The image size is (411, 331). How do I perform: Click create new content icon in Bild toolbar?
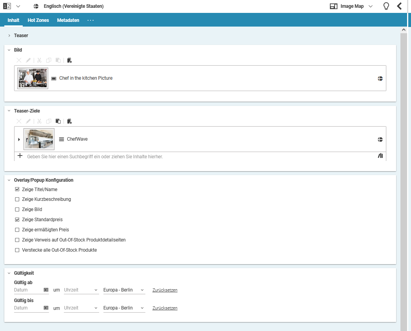click(x=69, y=60)
